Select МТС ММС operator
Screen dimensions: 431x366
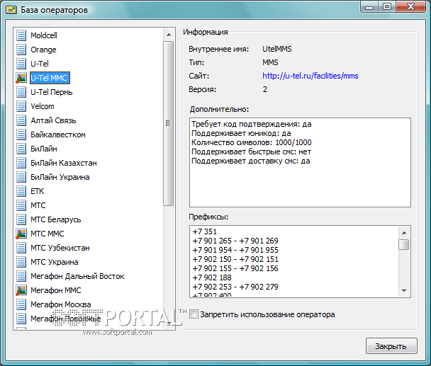pos(47,234)
